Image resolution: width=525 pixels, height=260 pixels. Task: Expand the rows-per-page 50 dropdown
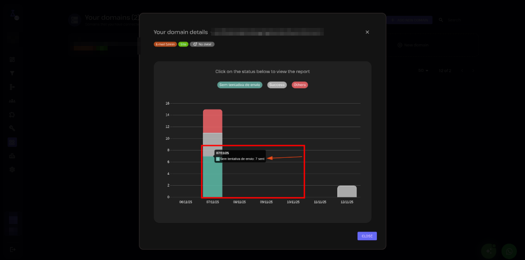(x=423, y=71)
